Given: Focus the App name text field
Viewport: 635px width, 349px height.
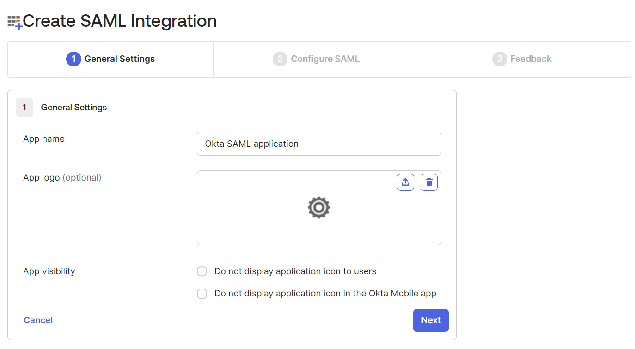Looking at the screenshot, I should pos(319,144).
